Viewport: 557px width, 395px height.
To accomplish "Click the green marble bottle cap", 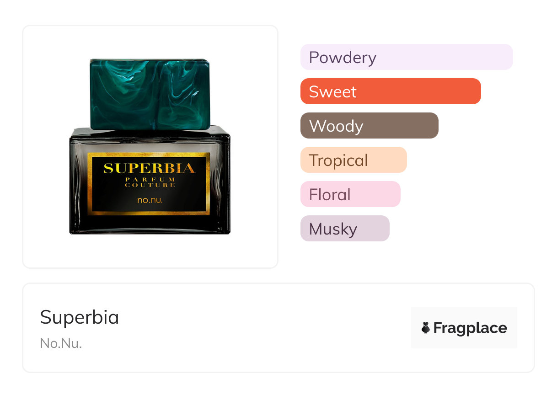I will pyautogui.click(x=150, y=94).
